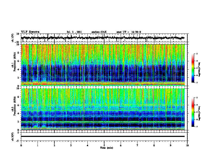211x163 pixels.
Task: Click the "-7" label on ch.2 color bar
Action: pos(196,127)
